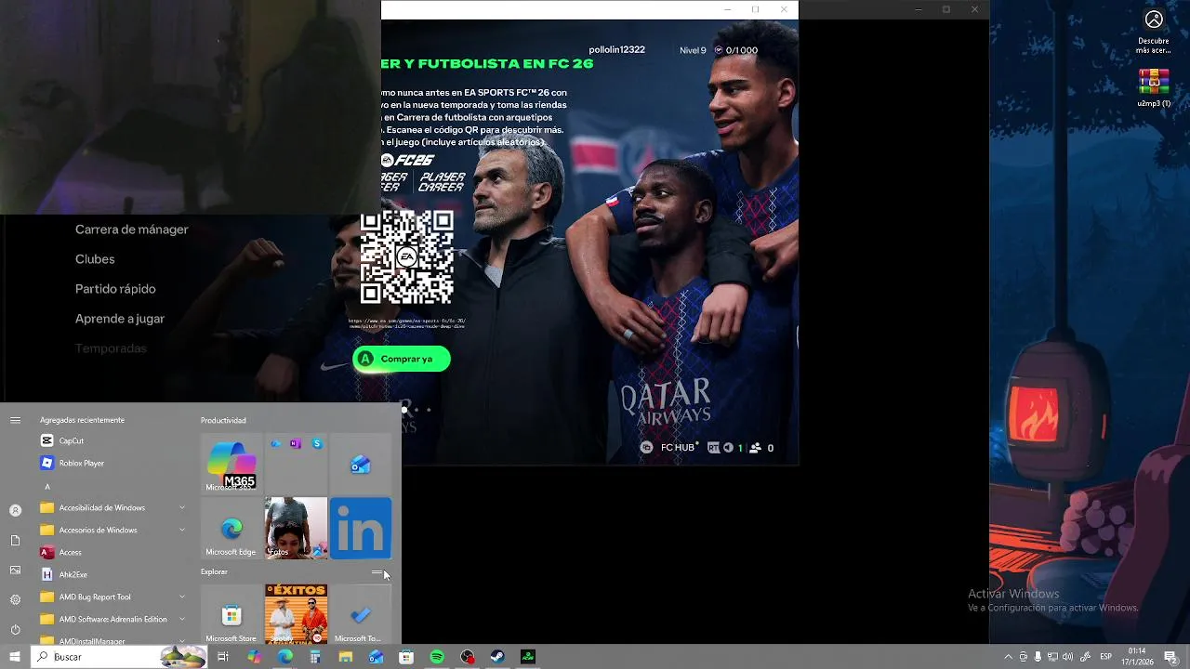Open Task View on the taskbar

point(223,657)
